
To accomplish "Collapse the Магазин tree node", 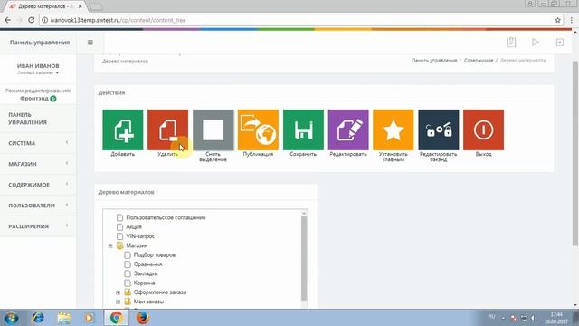I will (x=110, y=245).
